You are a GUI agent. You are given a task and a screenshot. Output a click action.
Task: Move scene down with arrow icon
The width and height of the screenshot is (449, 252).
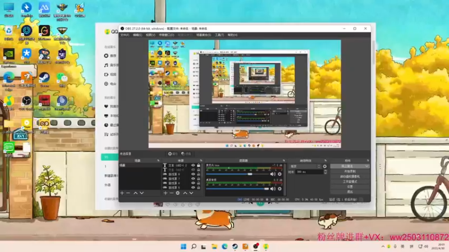click(x=141, y=193)
